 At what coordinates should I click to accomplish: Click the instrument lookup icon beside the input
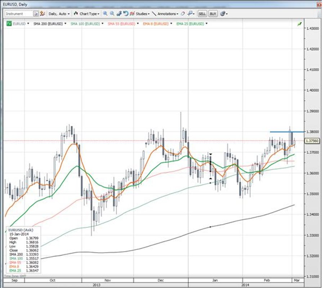tap(36, 13)
